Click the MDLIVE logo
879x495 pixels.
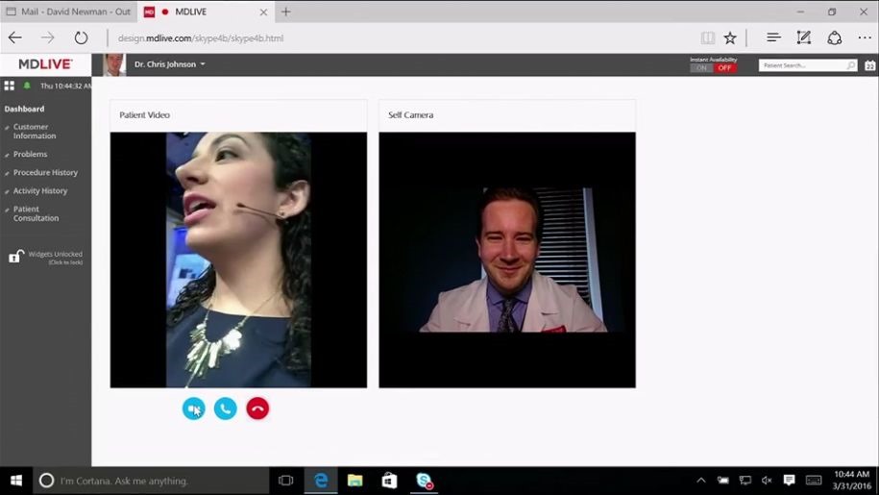[x=45, y=64]
